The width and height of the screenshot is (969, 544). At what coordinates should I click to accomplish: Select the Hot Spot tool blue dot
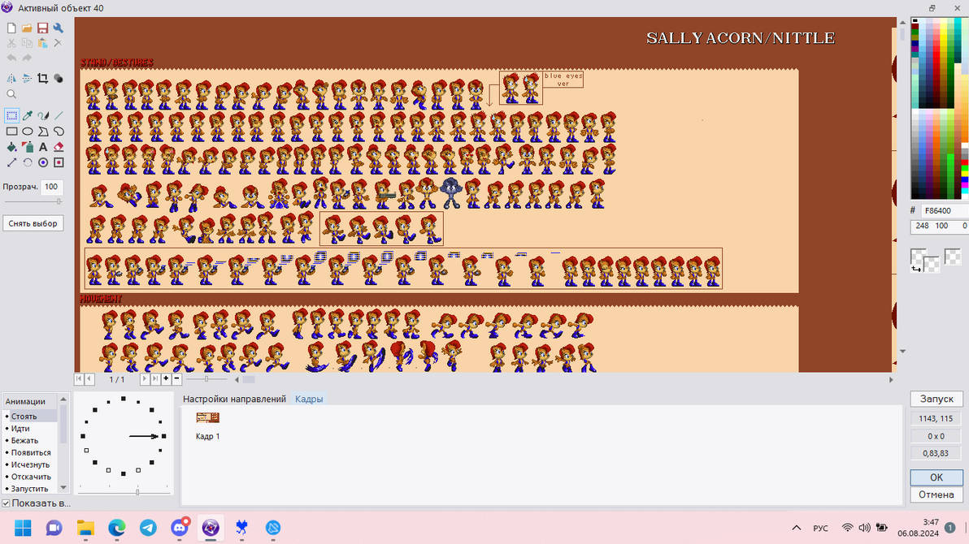tap(42, 162)
